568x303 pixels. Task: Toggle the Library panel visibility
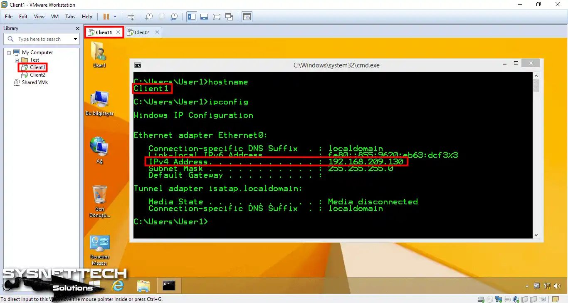[x=192, y=17]
